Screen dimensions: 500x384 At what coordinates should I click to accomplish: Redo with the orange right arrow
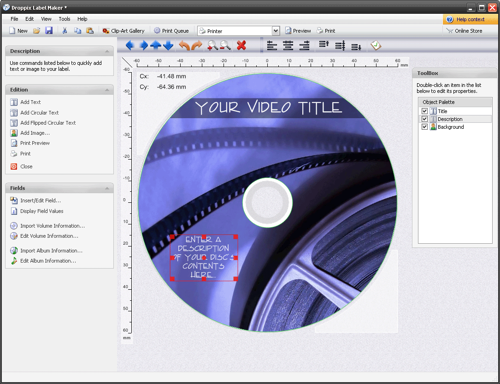197,46
